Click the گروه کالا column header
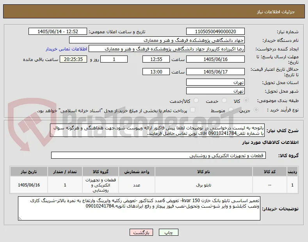The height and width of the screenshot is (242, 308). (x=101, y=172)
